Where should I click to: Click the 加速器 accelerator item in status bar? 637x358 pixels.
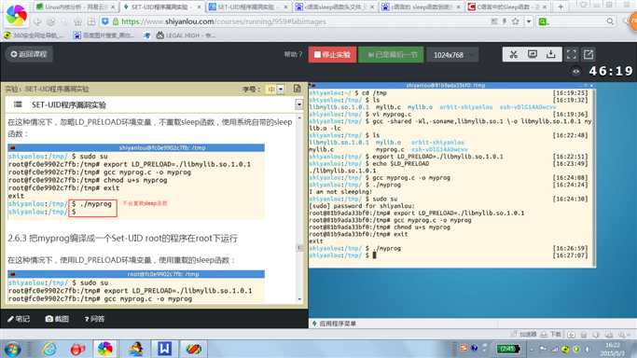[x=523, y=335]
